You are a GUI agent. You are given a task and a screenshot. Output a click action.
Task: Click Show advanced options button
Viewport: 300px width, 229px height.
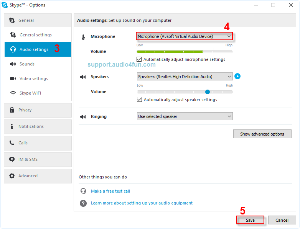pyautogui.click(x=262, y=134)
